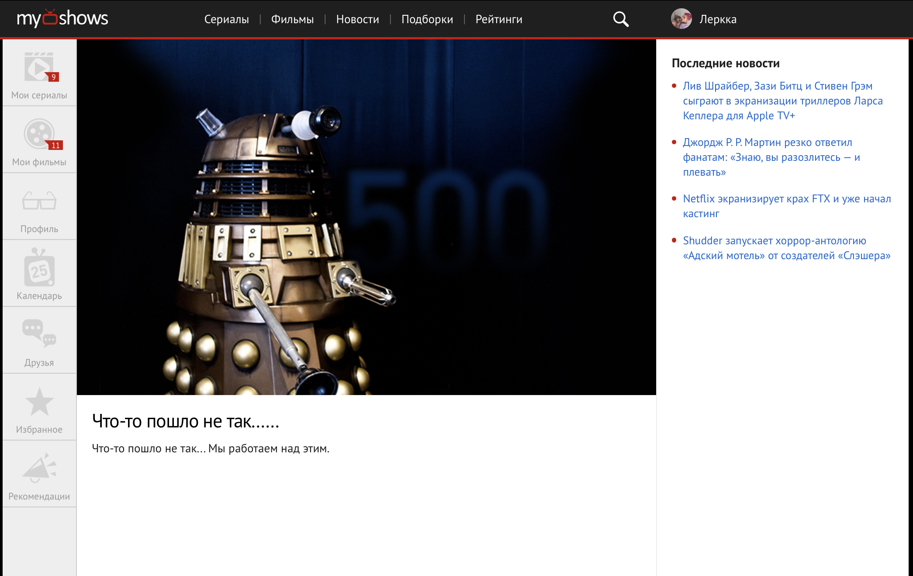Open Мои сериалы sidebar icon
The height and width of the screenshot is (576, 913).
click(39, 67)
